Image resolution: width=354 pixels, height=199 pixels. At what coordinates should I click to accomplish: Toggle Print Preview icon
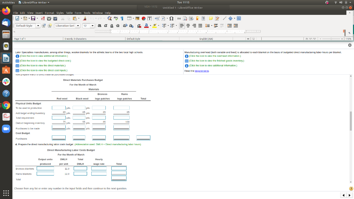[x=55, y=19]
